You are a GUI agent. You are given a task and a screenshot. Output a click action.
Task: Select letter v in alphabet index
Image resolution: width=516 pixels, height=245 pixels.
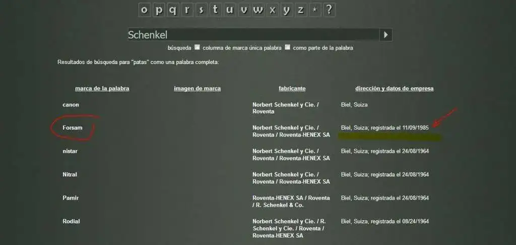244,10
